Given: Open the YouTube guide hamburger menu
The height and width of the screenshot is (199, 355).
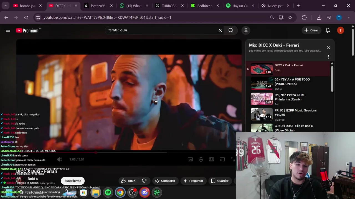Looking at the screenshot, I should tap(8, 30).
